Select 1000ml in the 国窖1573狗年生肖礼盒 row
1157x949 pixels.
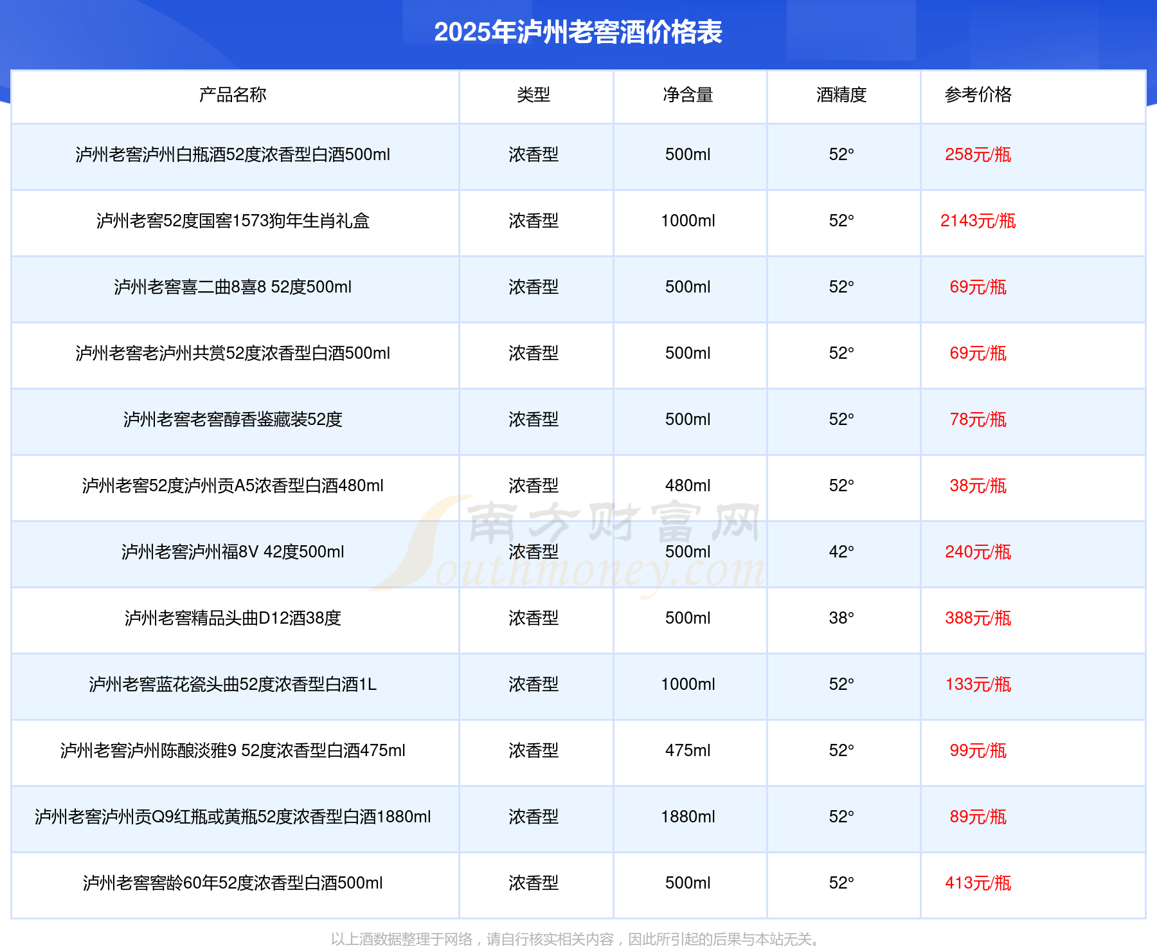pyautogui.click(x=688, y=221)
